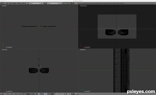Open the 3D view editor type selector
The height and width of the screenshot is (95, 156).
point(2,94)
